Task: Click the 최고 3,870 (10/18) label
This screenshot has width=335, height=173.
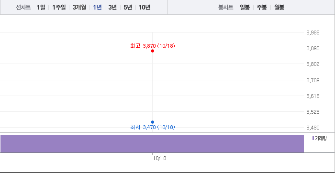Action: click(153, 46)
